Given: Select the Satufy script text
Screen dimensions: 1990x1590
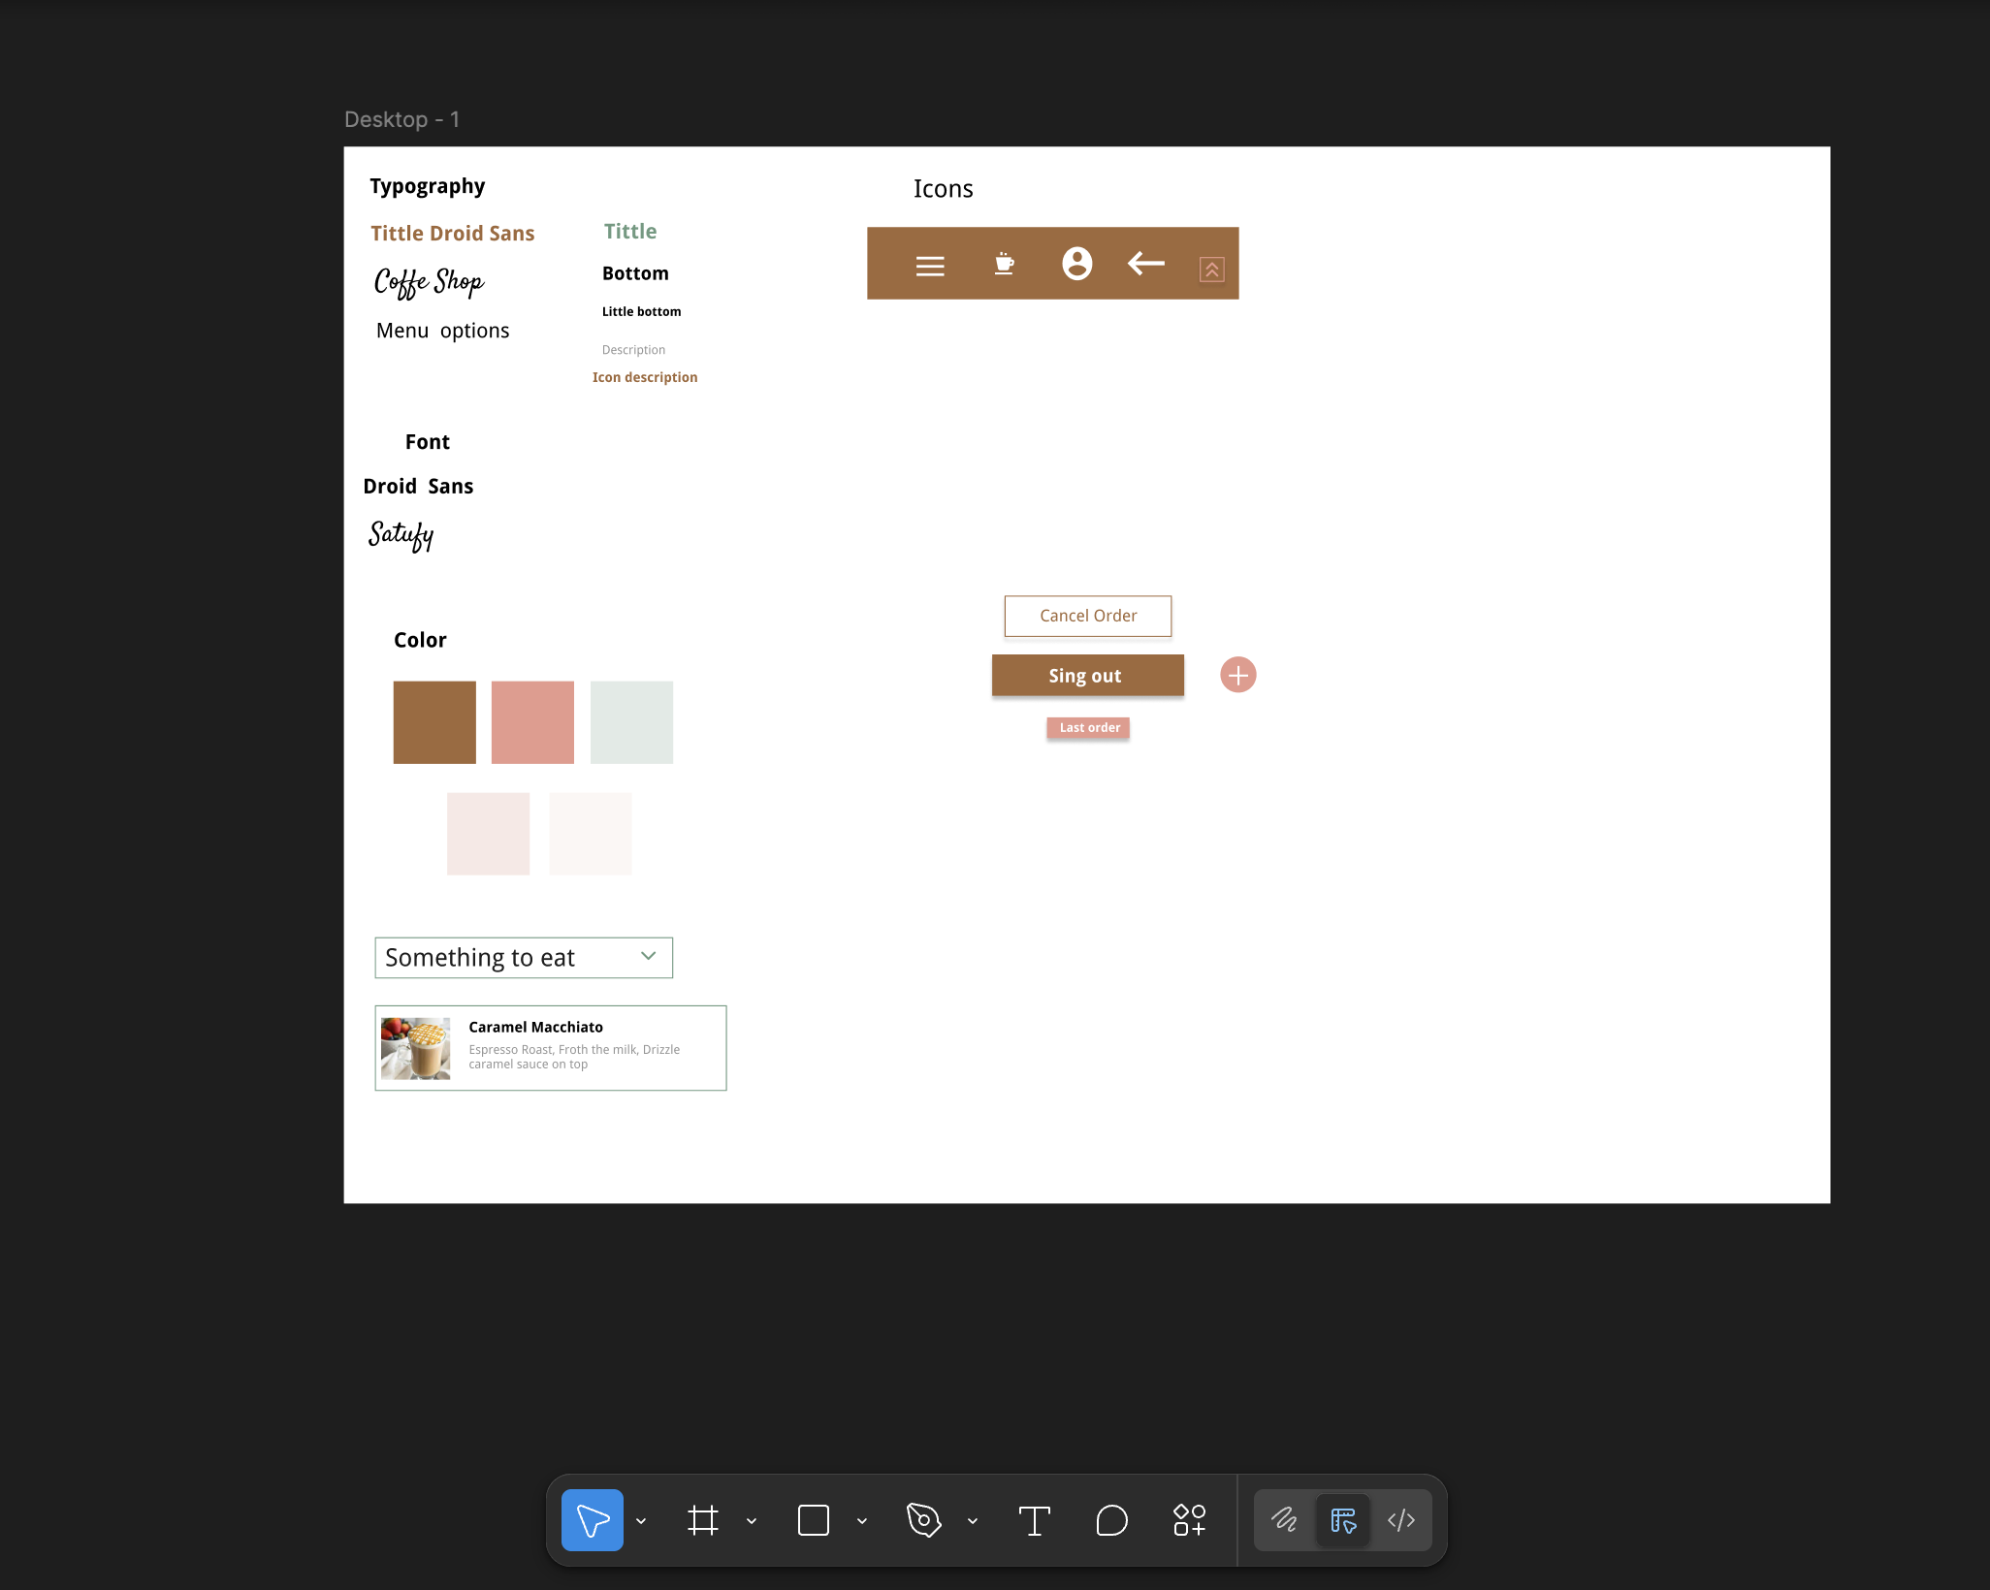Looking at the screenshot, I should (x=401, y=534).
